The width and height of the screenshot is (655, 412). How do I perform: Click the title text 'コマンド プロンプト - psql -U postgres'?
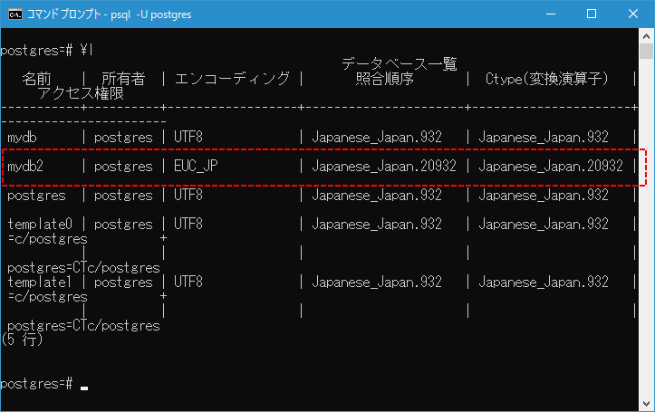(109, 14)
